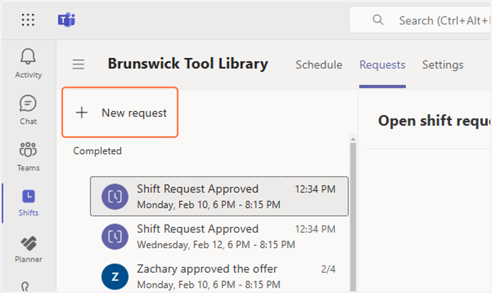Click the 'Completed' section heading
492x293 pixels.
(x=98, y=151)
